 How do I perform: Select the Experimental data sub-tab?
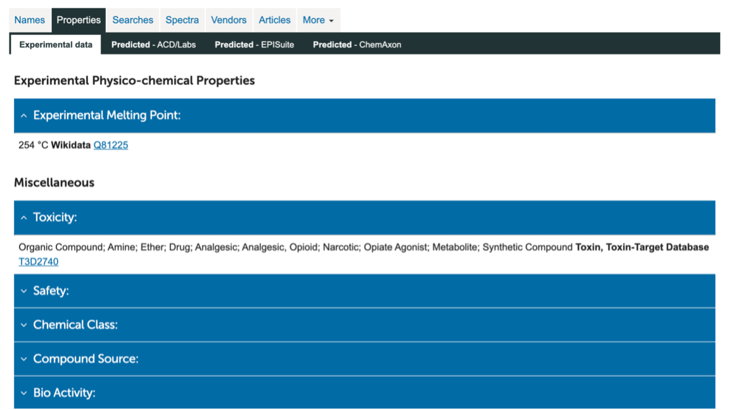(56, 45)
